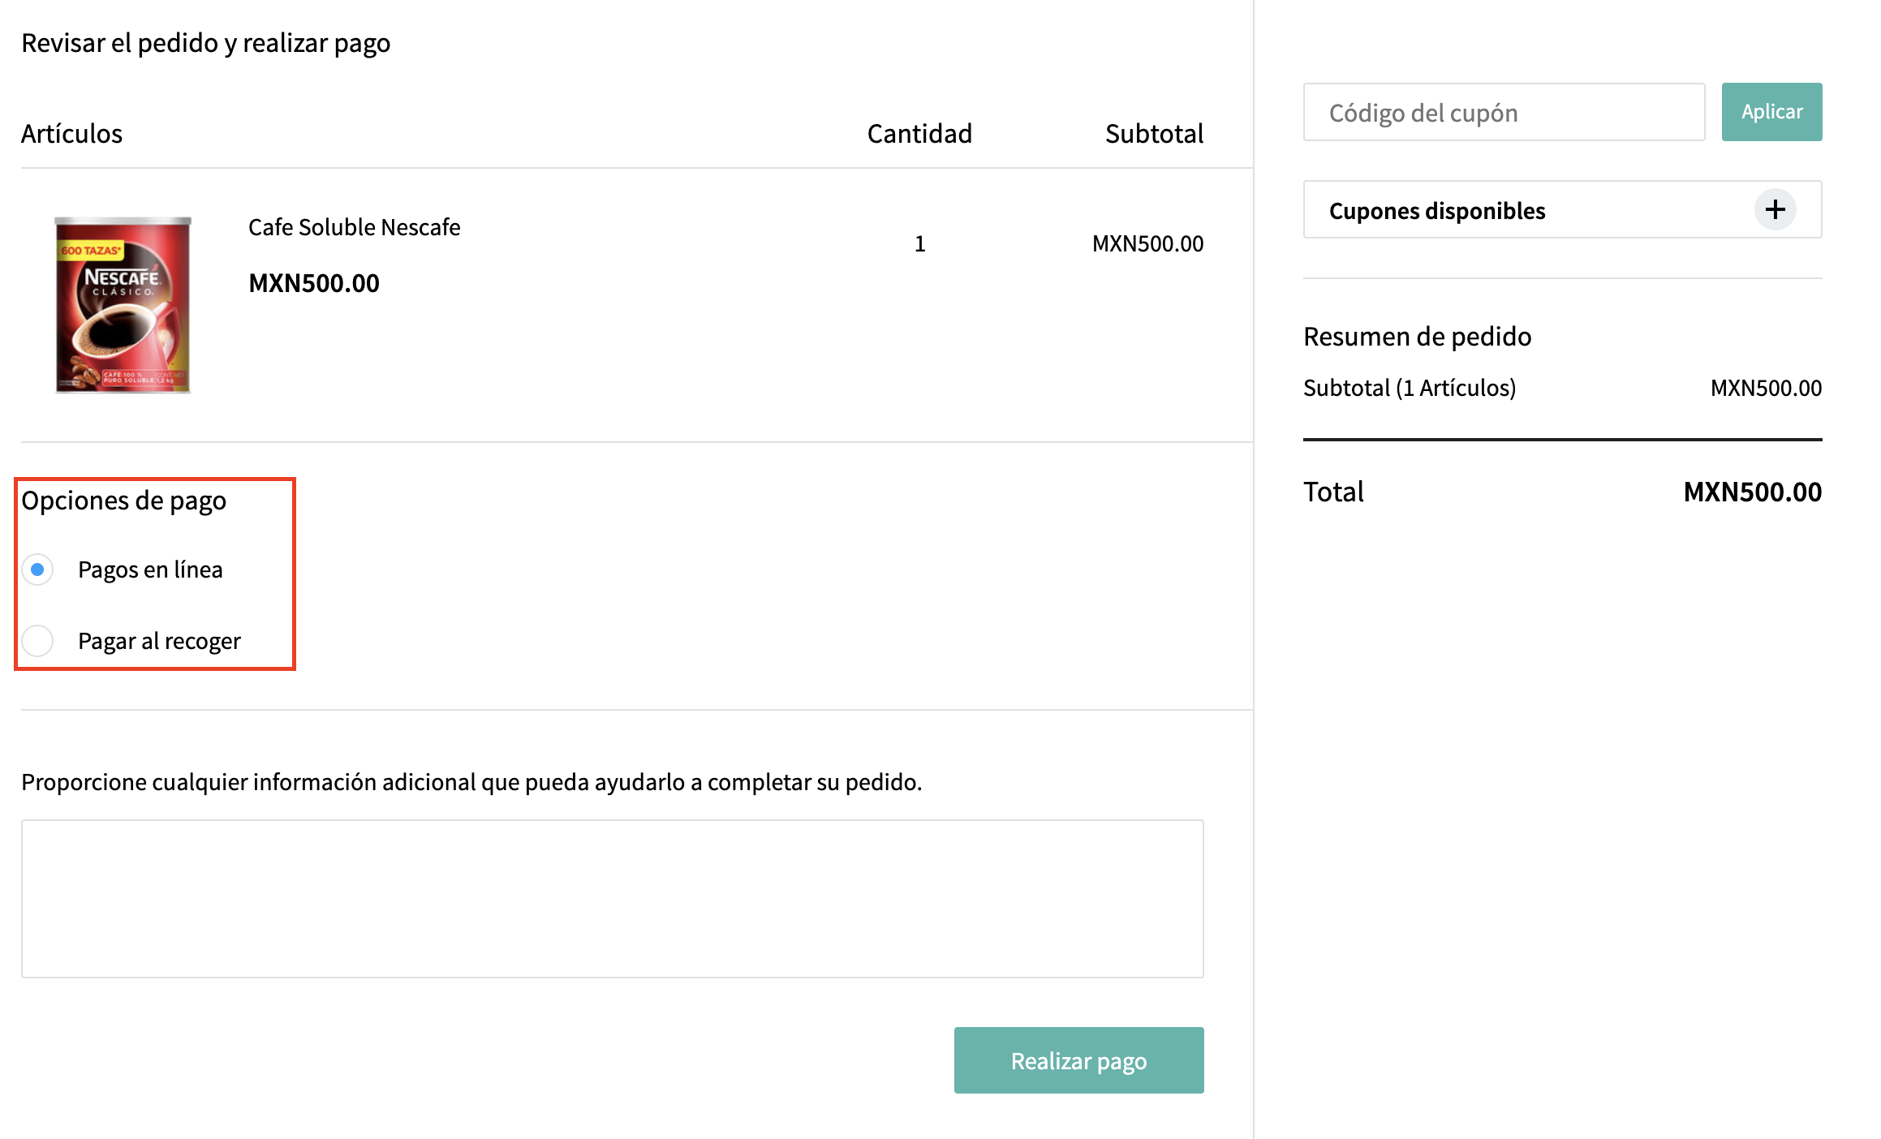Focus the Código del cupón field
The width and height of the screenshot is (1881, 1139).
tap(1503, 112)
